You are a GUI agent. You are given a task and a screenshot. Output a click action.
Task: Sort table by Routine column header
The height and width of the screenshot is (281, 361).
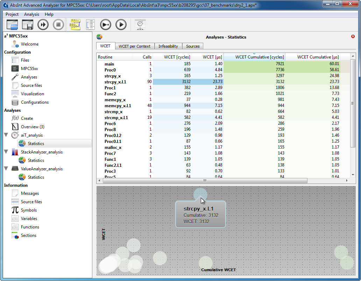(114, 57)
